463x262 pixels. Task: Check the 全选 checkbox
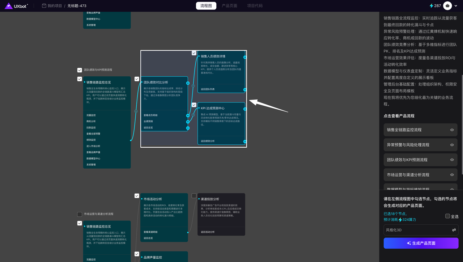pos(448,216)
